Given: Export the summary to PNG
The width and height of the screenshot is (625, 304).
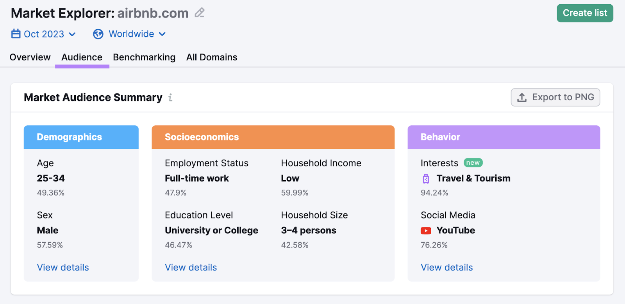Looking at the screenshot, I should point(555,98).
